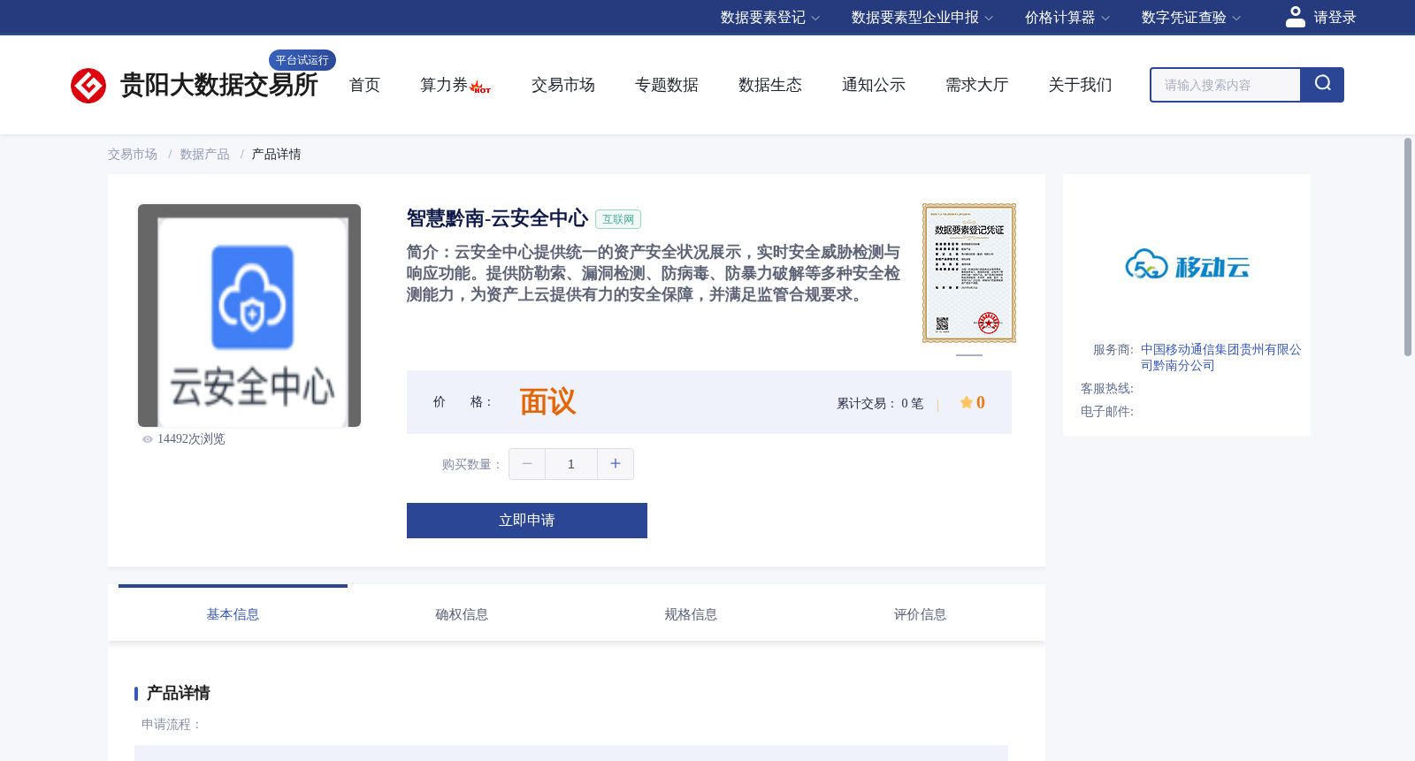Expand the 数据要素型企业申报 dropdown
1415x761 pixels.
tap(922, 18)
